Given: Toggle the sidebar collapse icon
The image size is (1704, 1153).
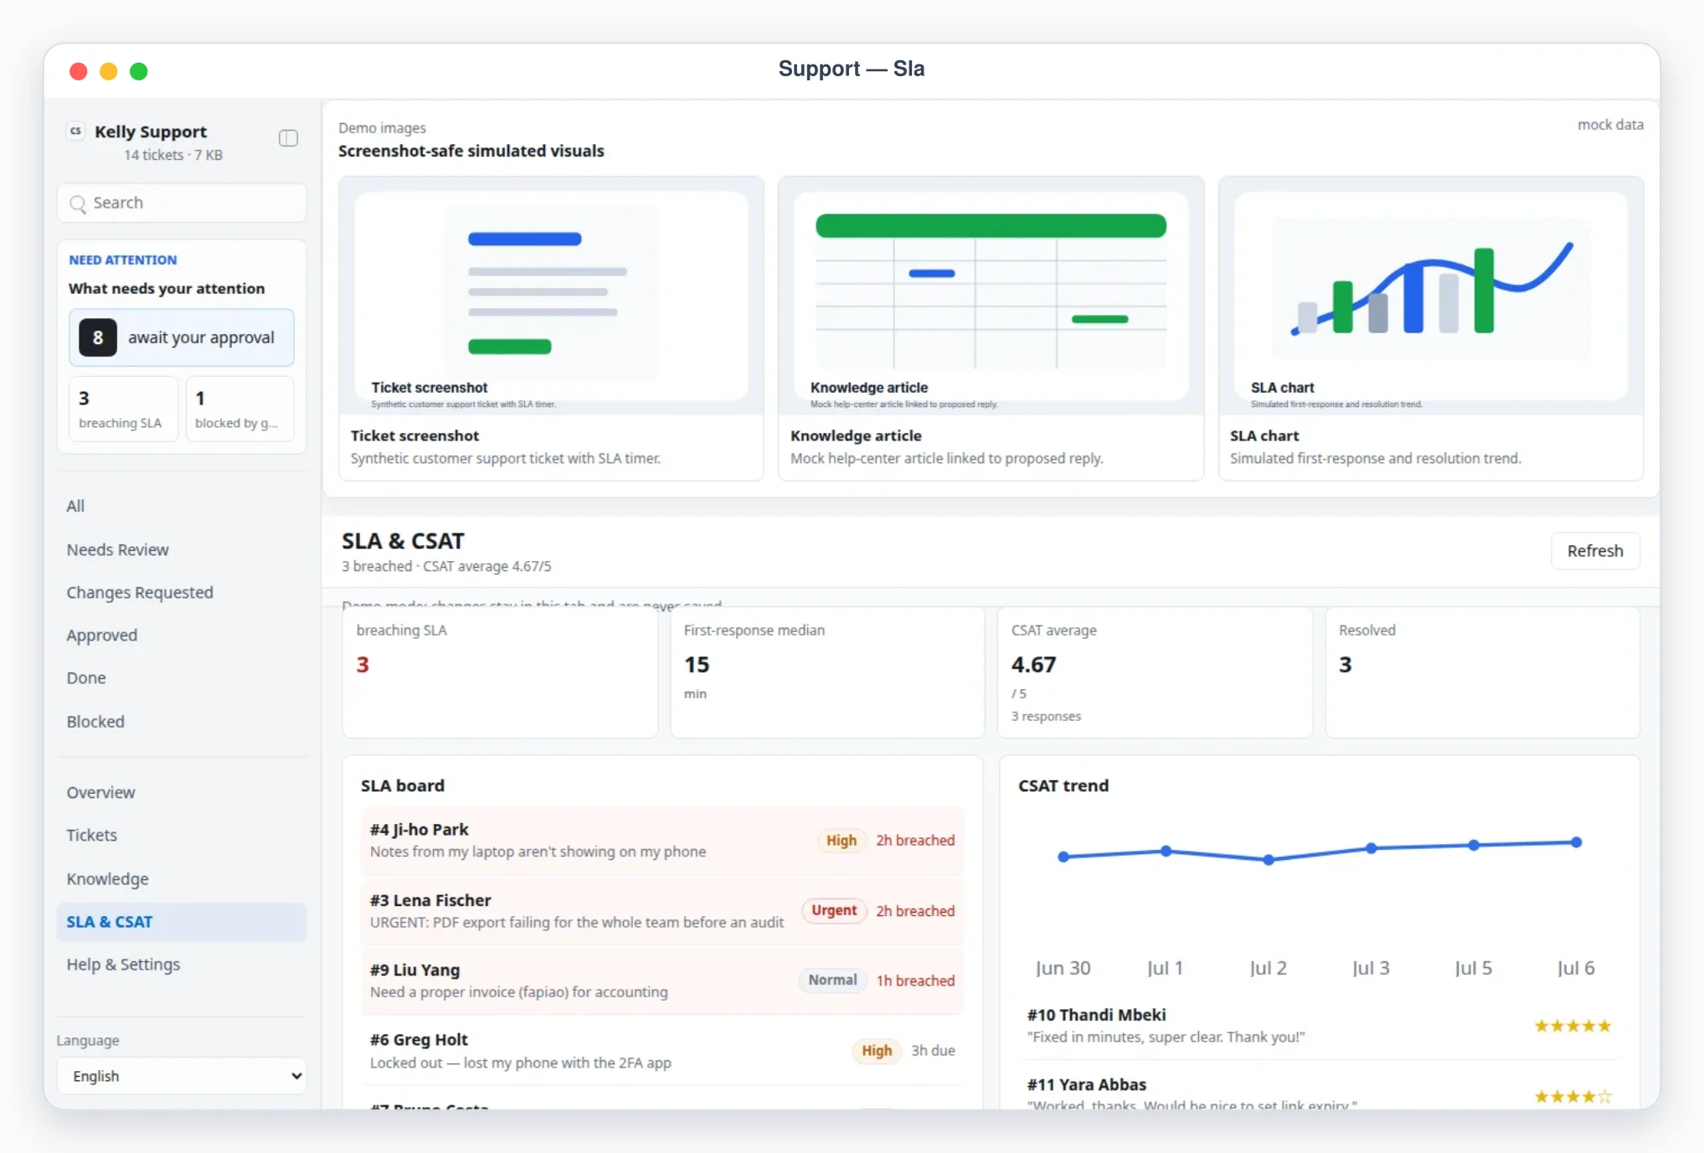Looking at the screenshot, I should (x=288, y=138).
